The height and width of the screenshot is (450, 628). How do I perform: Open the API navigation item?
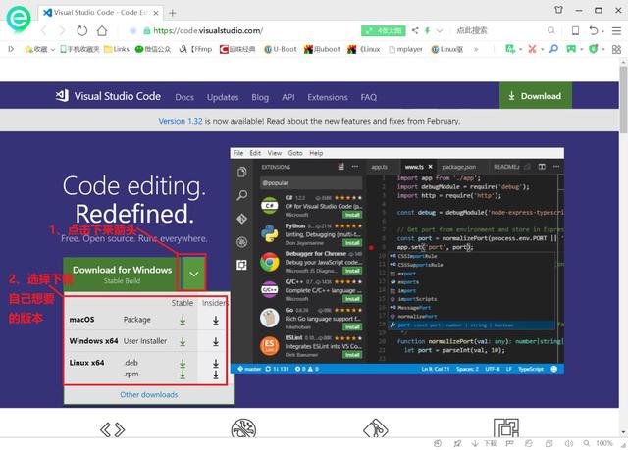click(288, 97)
